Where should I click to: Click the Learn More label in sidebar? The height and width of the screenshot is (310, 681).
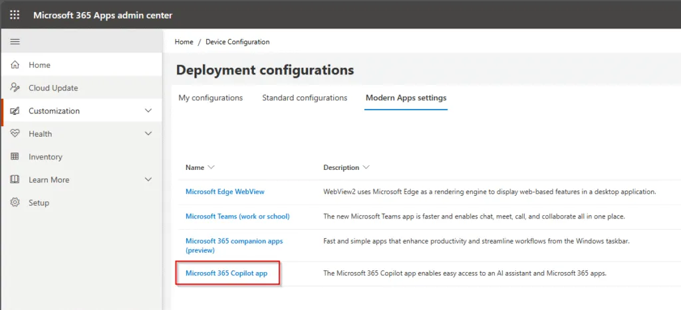49,179
